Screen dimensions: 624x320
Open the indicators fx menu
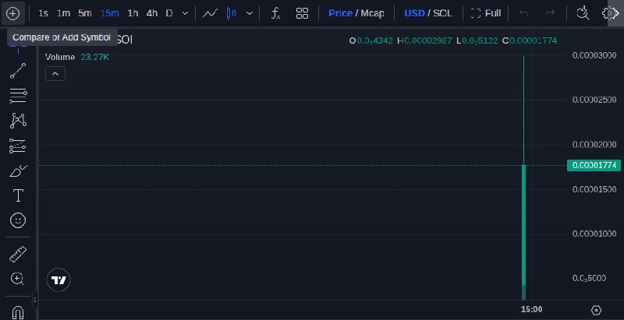(275, 13)
